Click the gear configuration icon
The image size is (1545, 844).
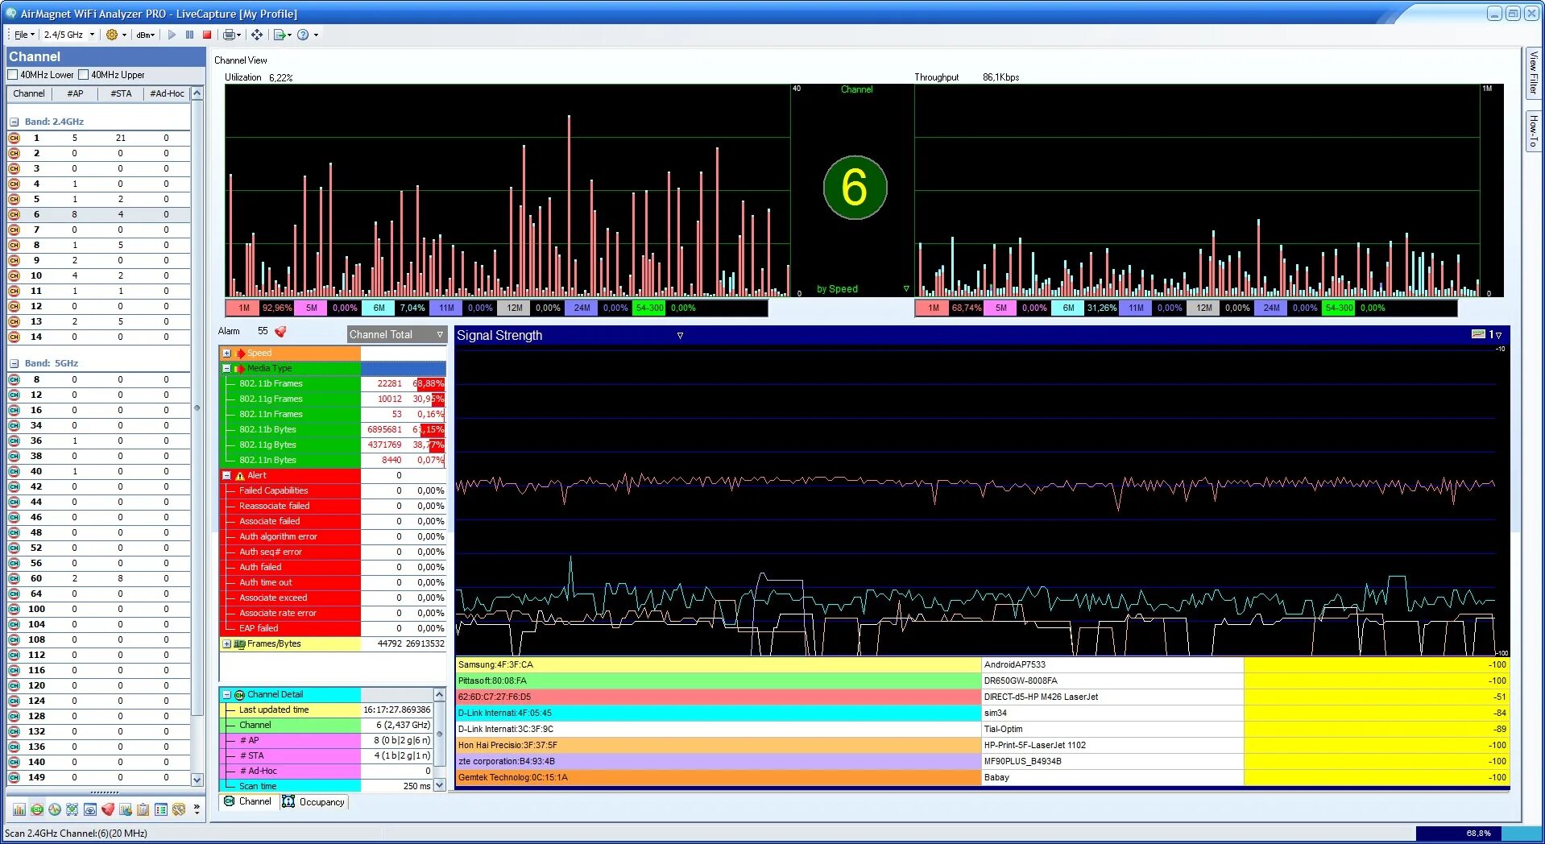coord(112,35)
